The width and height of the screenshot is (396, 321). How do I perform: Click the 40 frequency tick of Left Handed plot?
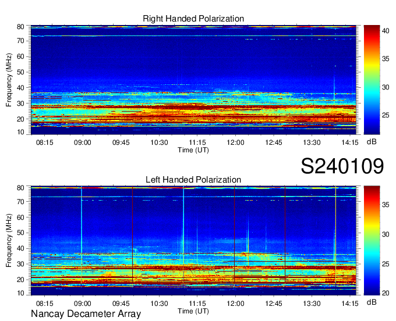click(x=21, y=248)
